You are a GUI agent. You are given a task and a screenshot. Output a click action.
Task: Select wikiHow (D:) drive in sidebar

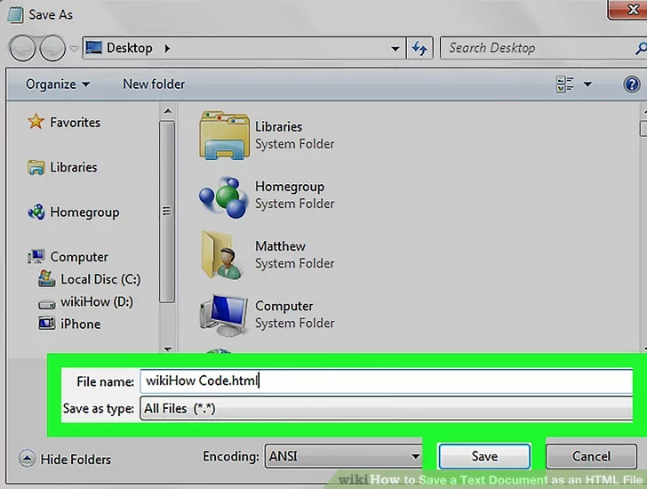tap(97, 301)
